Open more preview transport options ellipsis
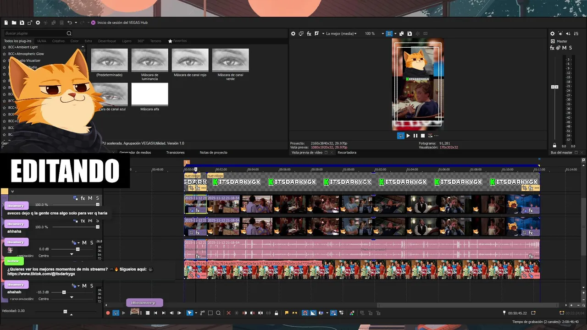 coord(436,136)
